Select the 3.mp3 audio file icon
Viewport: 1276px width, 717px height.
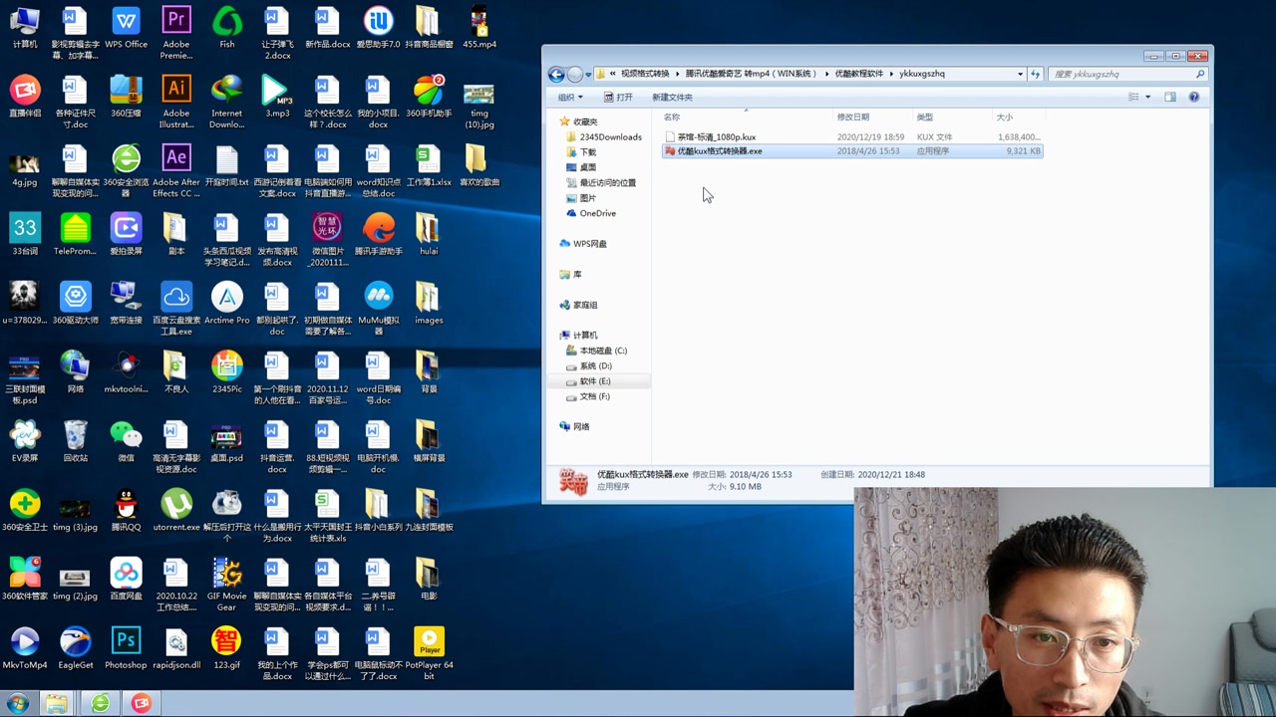[277, 96]
